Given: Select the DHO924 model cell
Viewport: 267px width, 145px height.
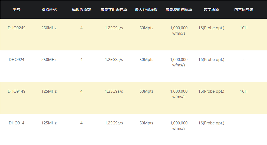Looking at the screenshot, I should click(17, 60).
